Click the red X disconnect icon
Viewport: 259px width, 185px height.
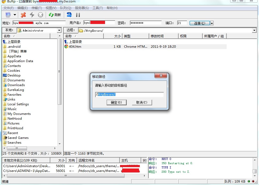[24, 15]
